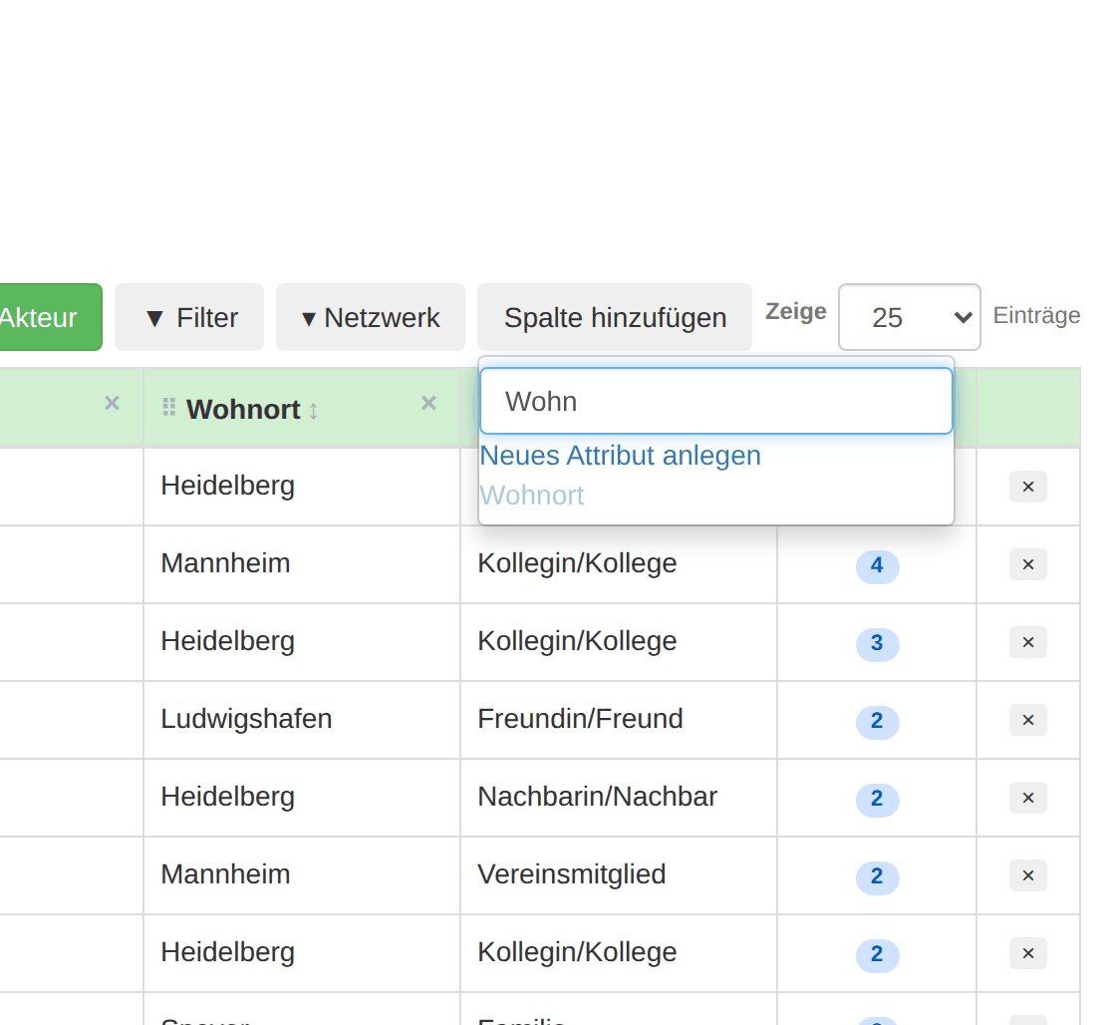
Task: Delete the Ludwigshafen row
Action: (1028, 720)
